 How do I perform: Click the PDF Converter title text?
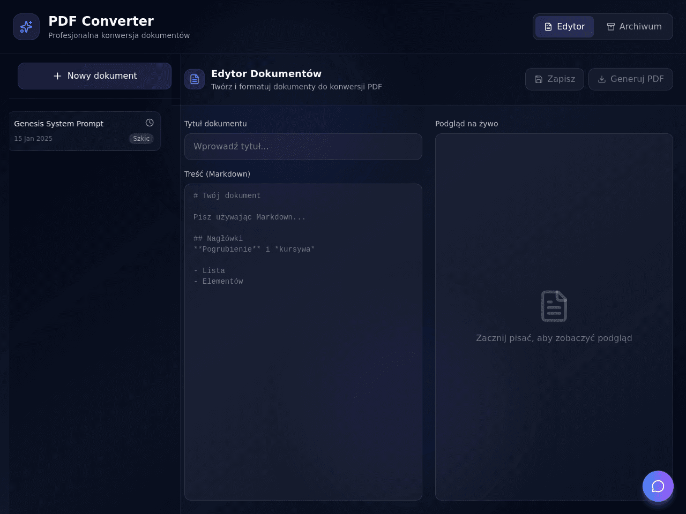[x=101, y=21]
